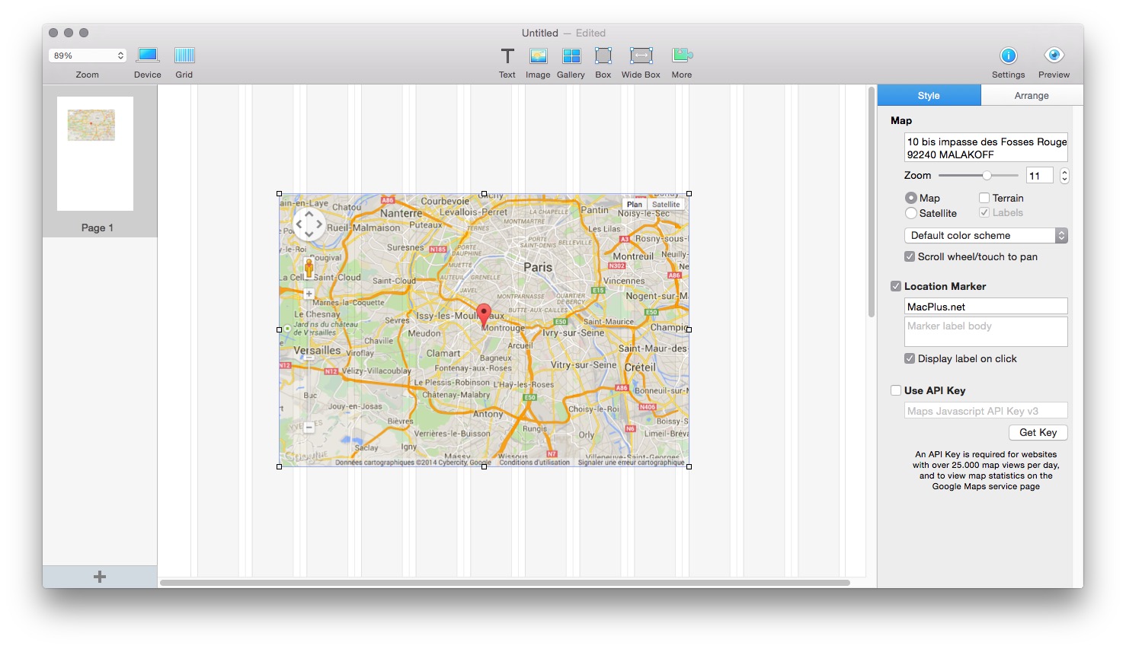1126x649 pixels.
Task: Click the zoom level value field
Action: pyautogui.click(x=1039, y=176)
